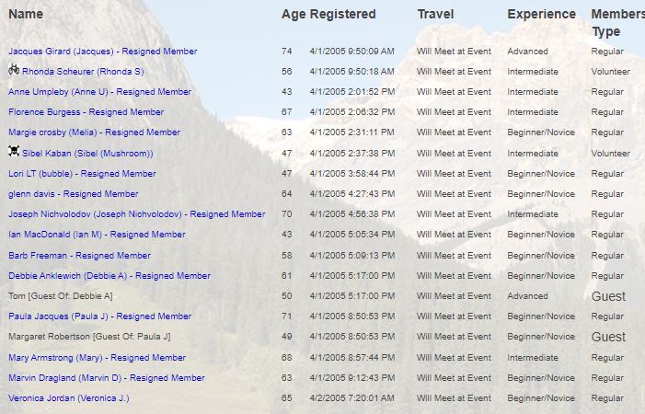Click Margie crosby (Melia) name link
This screenshot has width=645, height=414.
point(94,132)
